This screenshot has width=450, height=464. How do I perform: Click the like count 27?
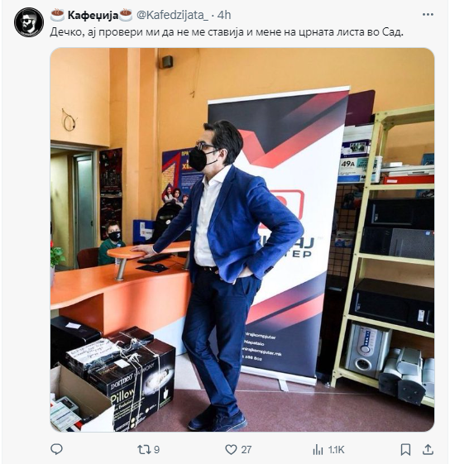[x=247, y=450]
